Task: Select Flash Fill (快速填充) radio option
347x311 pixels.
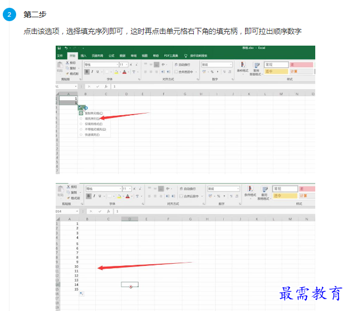Action: (x=81, y=135)
